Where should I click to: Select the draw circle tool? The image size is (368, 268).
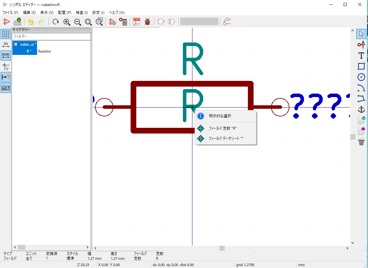(x=361, y=77)
